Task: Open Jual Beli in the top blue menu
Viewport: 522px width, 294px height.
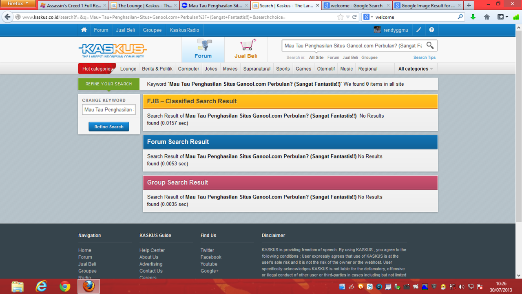Action: pos(125,30)
